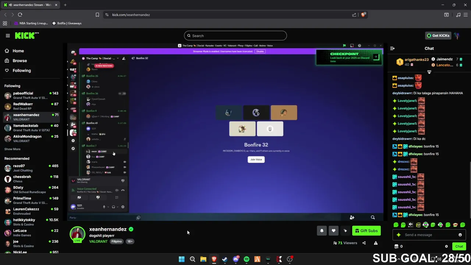
Task: Open Windows Start menu
Action: [x=181, y=259]
